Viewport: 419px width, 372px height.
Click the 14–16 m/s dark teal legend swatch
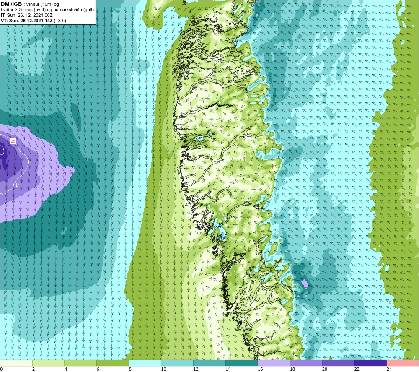[242, 363]
